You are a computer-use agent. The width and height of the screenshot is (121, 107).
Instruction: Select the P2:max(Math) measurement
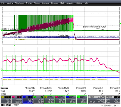click(46, 88)
